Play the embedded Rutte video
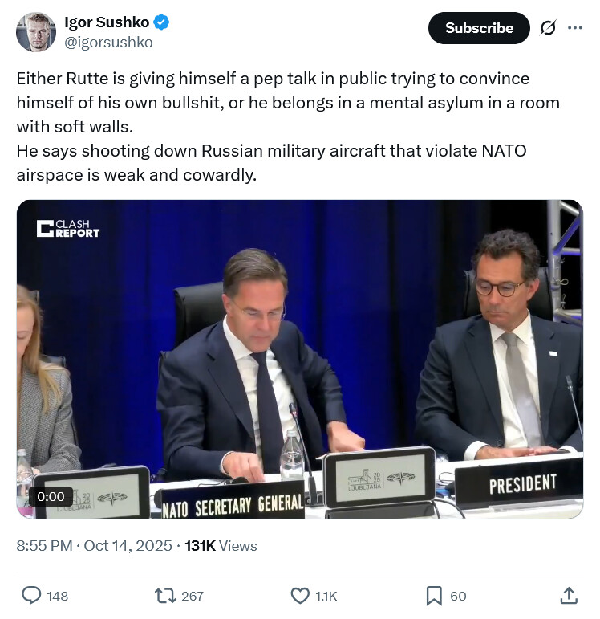This screenshot has height=619, width=600. [x=300, y=359]
